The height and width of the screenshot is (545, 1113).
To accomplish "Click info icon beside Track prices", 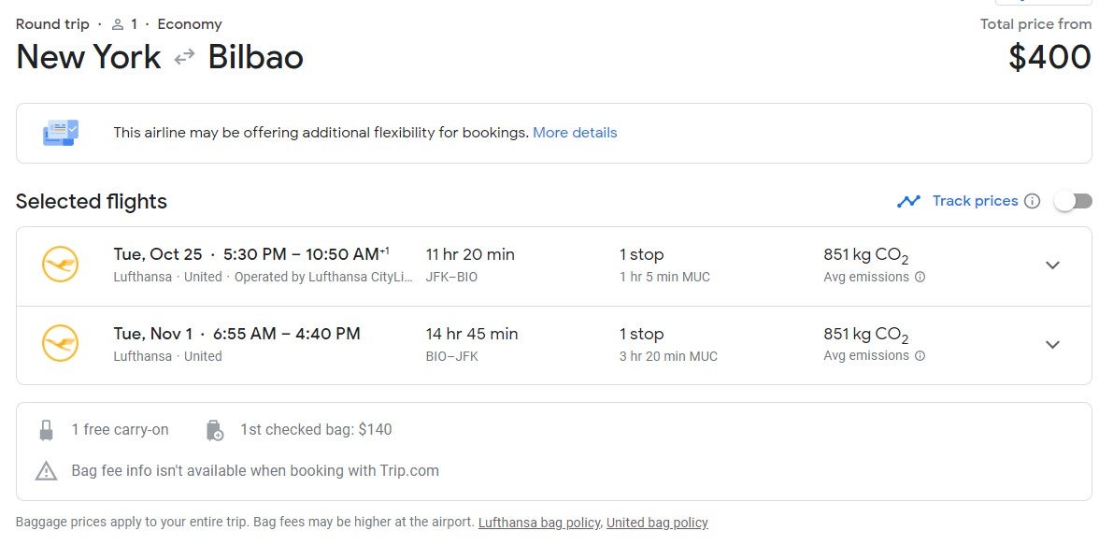I will [x=1032, y=201].
